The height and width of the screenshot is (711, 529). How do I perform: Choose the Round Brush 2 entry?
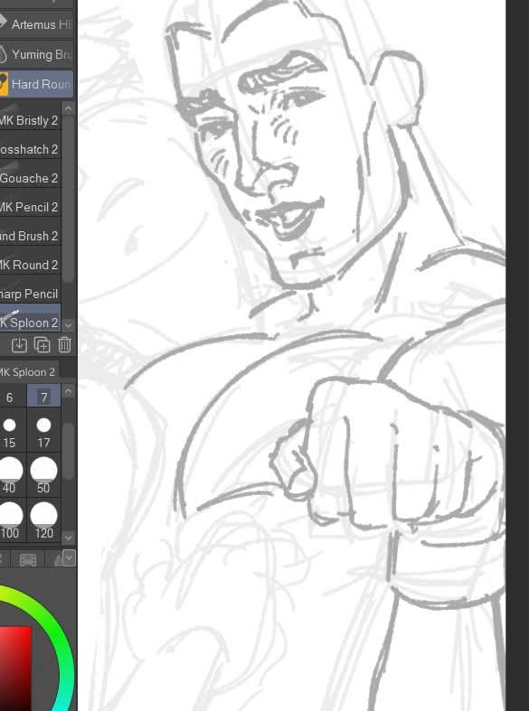30,236
